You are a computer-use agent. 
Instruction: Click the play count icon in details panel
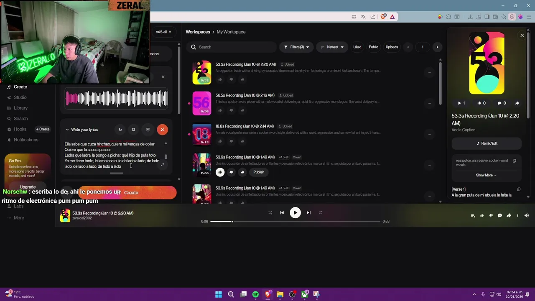461,103
